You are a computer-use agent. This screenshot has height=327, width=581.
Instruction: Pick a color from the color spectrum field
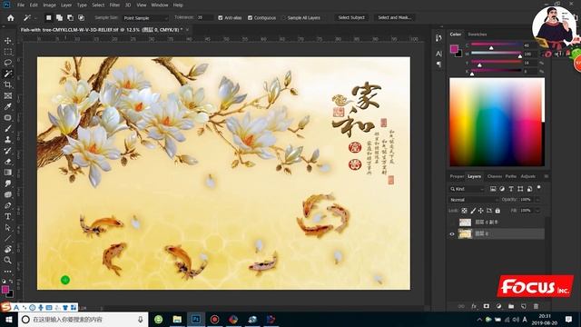[x=497, y=122]
